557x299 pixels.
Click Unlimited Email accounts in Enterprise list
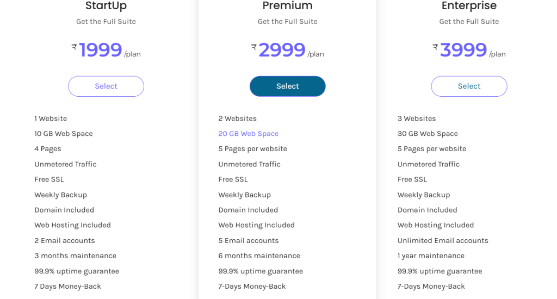[x=443, y=240]
